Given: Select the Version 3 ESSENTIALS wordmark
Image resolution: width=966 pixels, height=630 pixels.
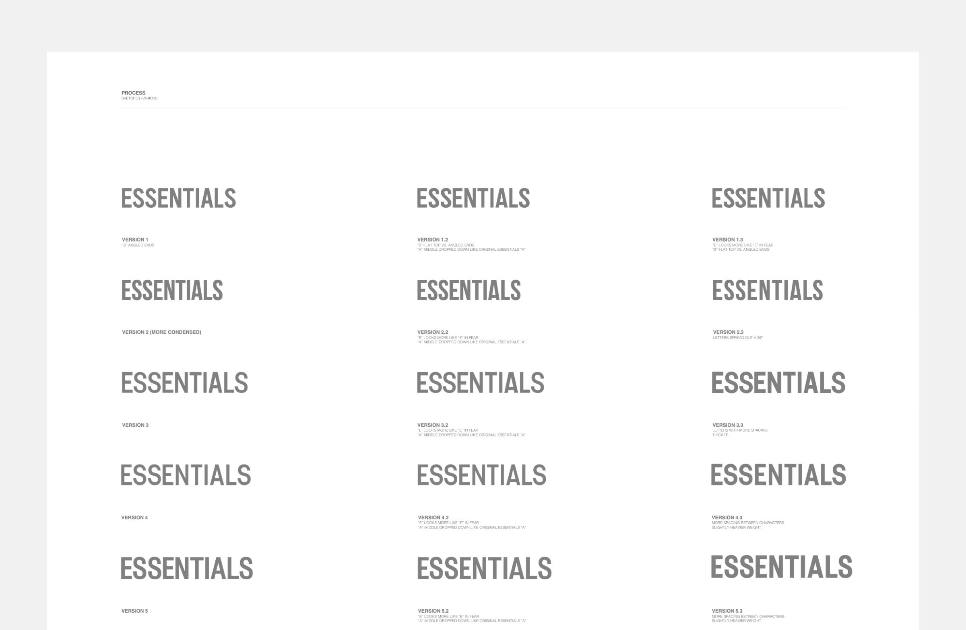Looking at the screenshot, I should [x=185, y=383].
